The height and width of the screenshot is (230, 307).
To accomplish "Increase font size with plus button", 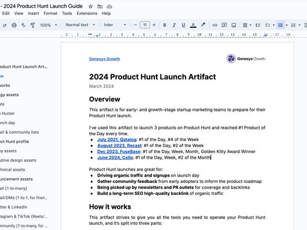I will (x=154, y=25).
